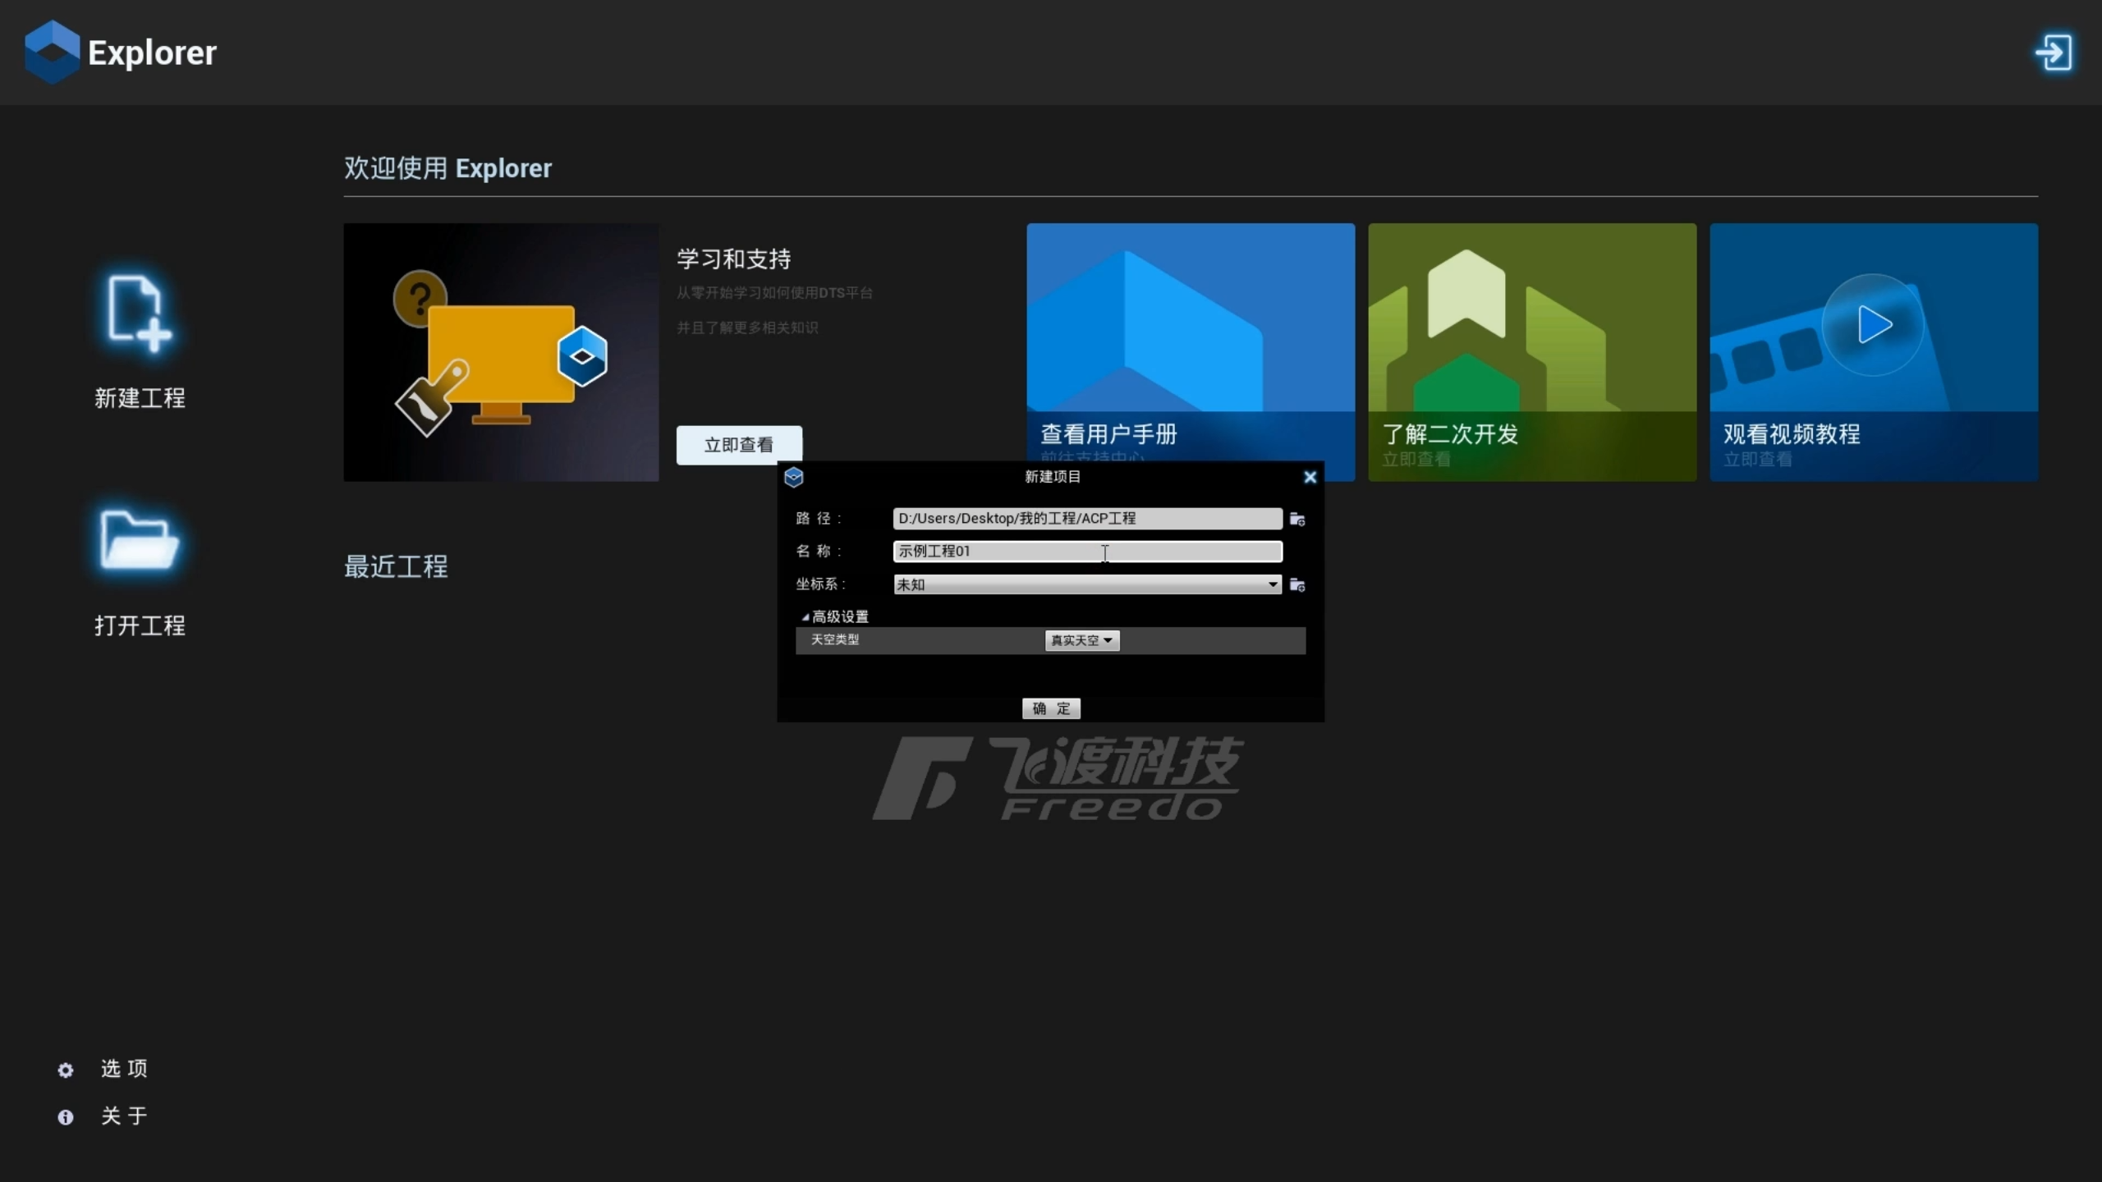Close the 新建项目 dialog

[1310, 477]
